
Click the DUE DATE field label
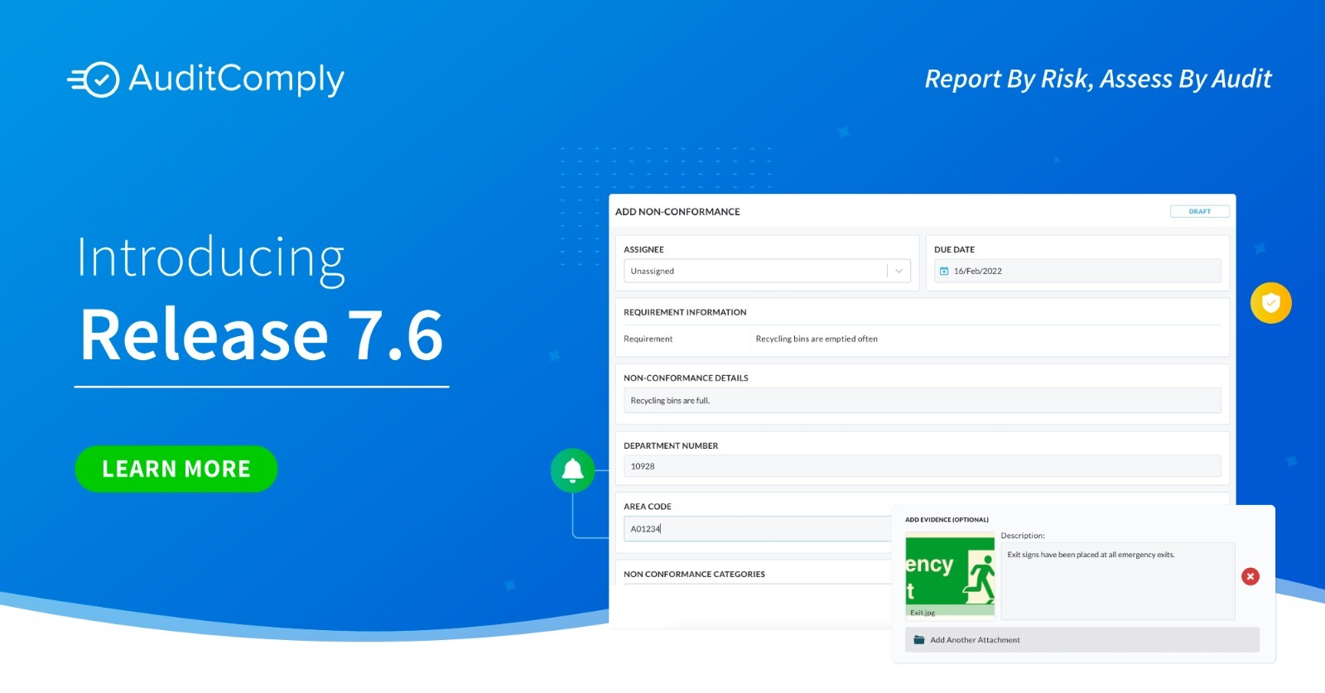coord(954,249)
